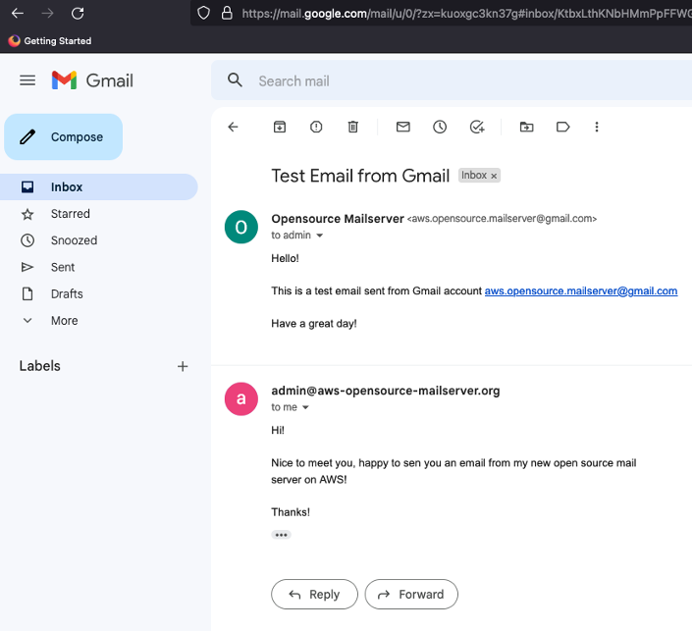
Task: Go back in browser history
Action: click(18, 14)
